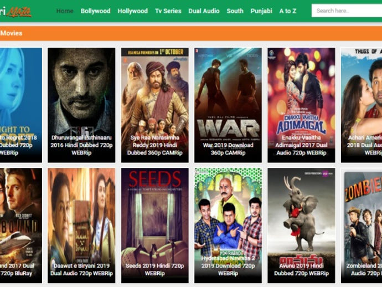Open the Dual Audio category
This screenshot has height=287, width=382.
coord(204,11)
